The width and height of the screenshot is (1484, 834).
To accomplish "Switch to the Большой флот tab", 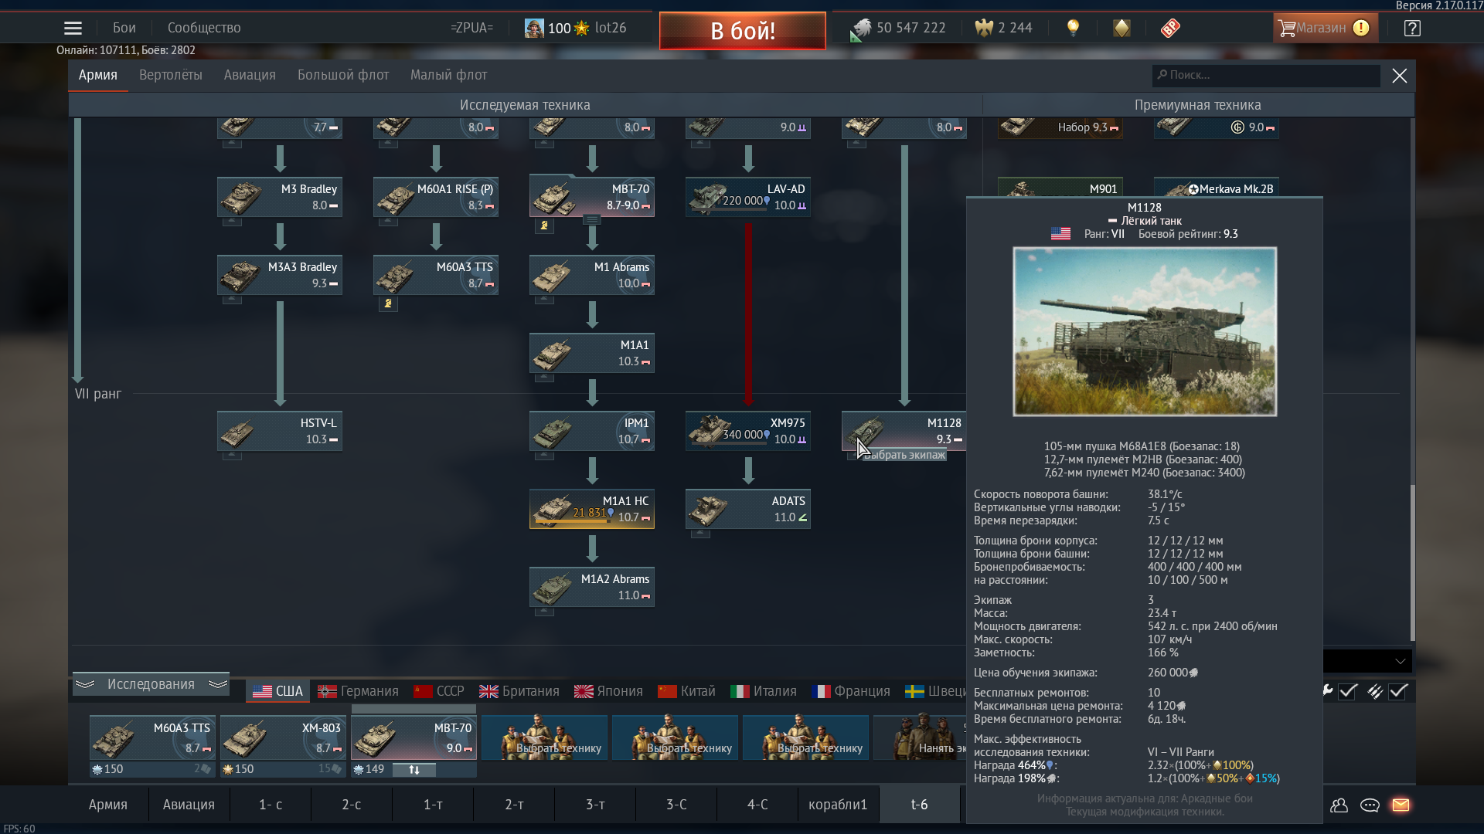I will [x=343, y=75].
